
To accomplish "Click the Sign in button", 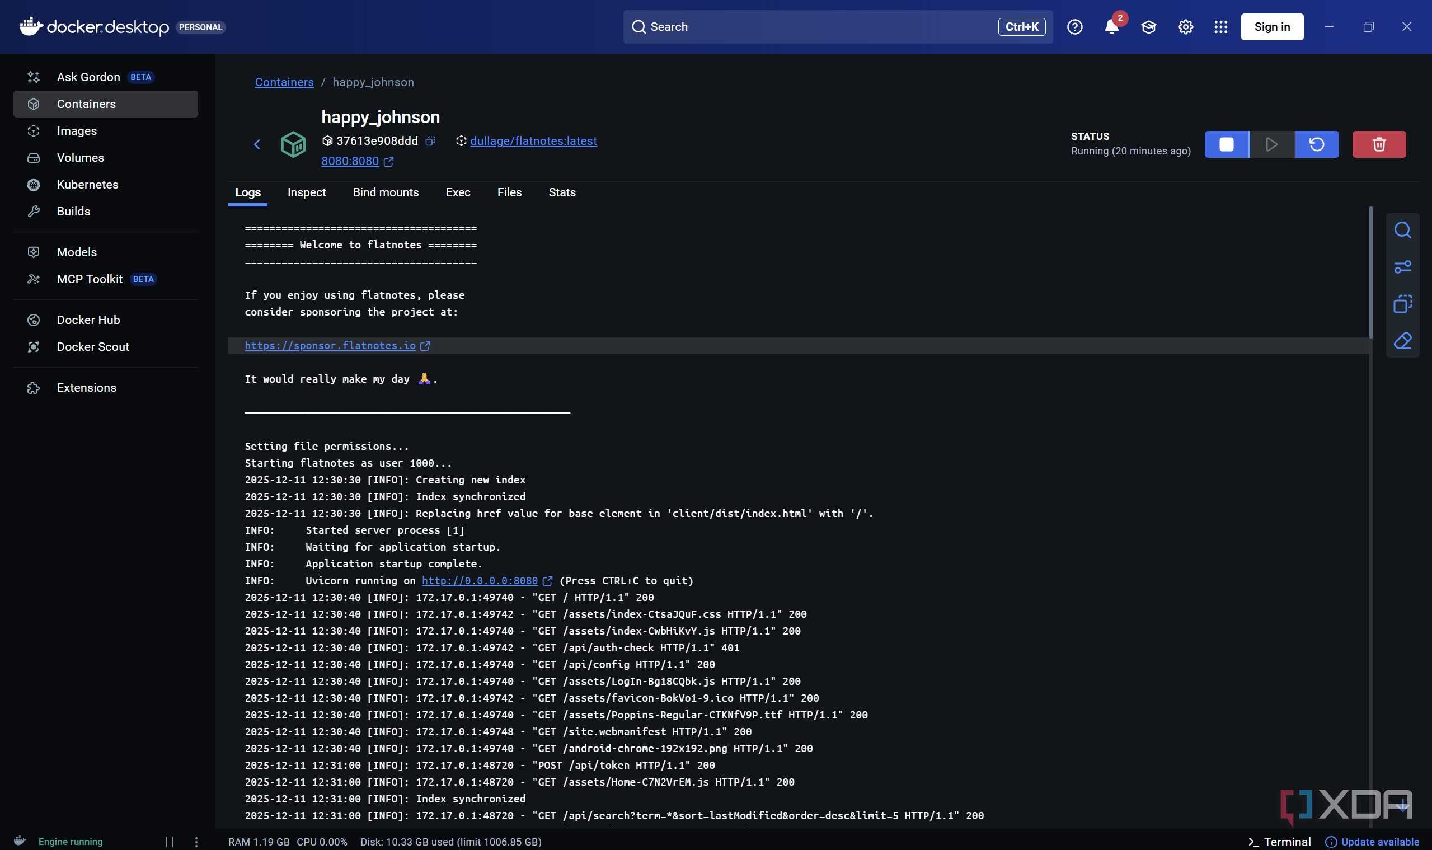I will [1271, 27].
